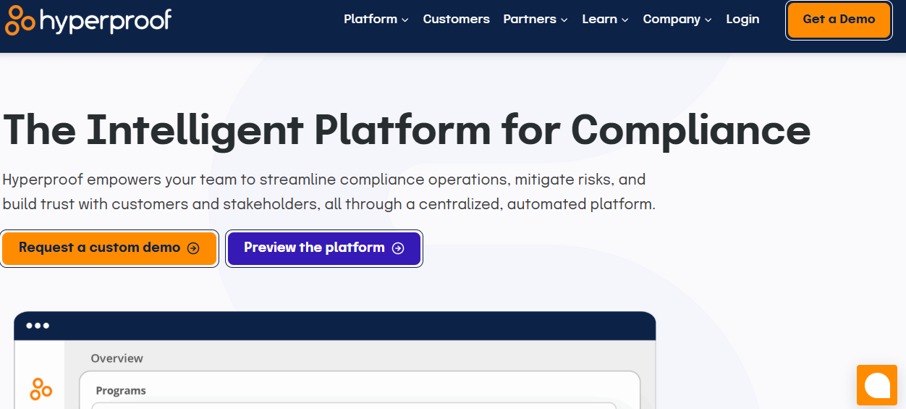This screenshot has height=409, width=906.
Task: Open the chat widget bubble
Action: pos(876,385)
